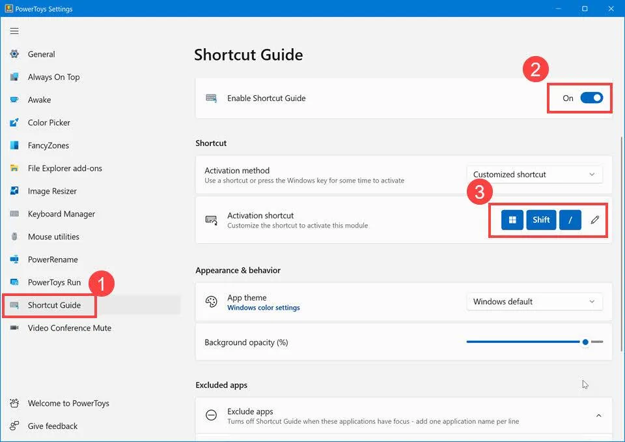Screen dimensions: 625x442
Task: Click the keyboard icon beside Enable Shortcut Guide
Action: click(211, 98)
